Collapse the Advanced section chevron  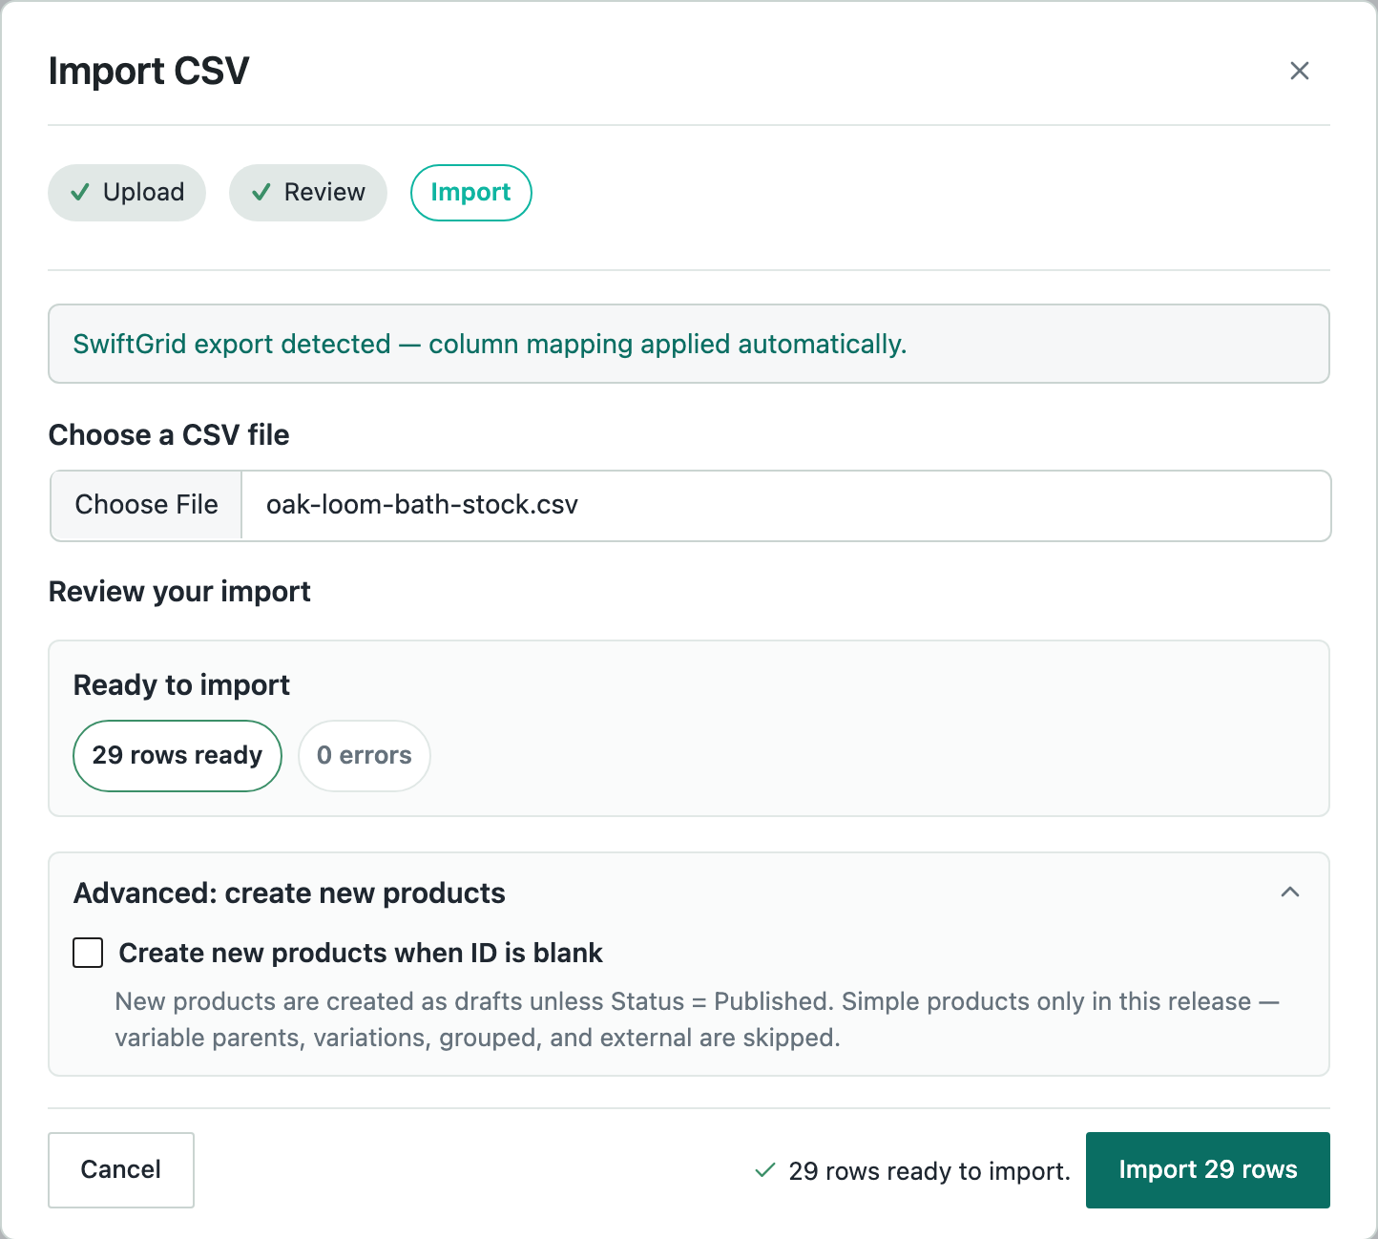[1290, 892]
